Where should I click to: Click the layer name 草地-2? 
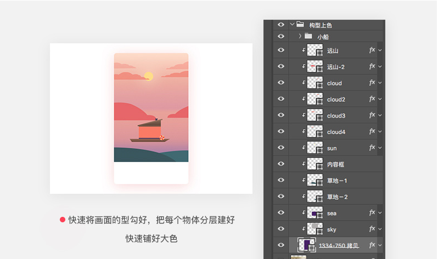[337, 197]
